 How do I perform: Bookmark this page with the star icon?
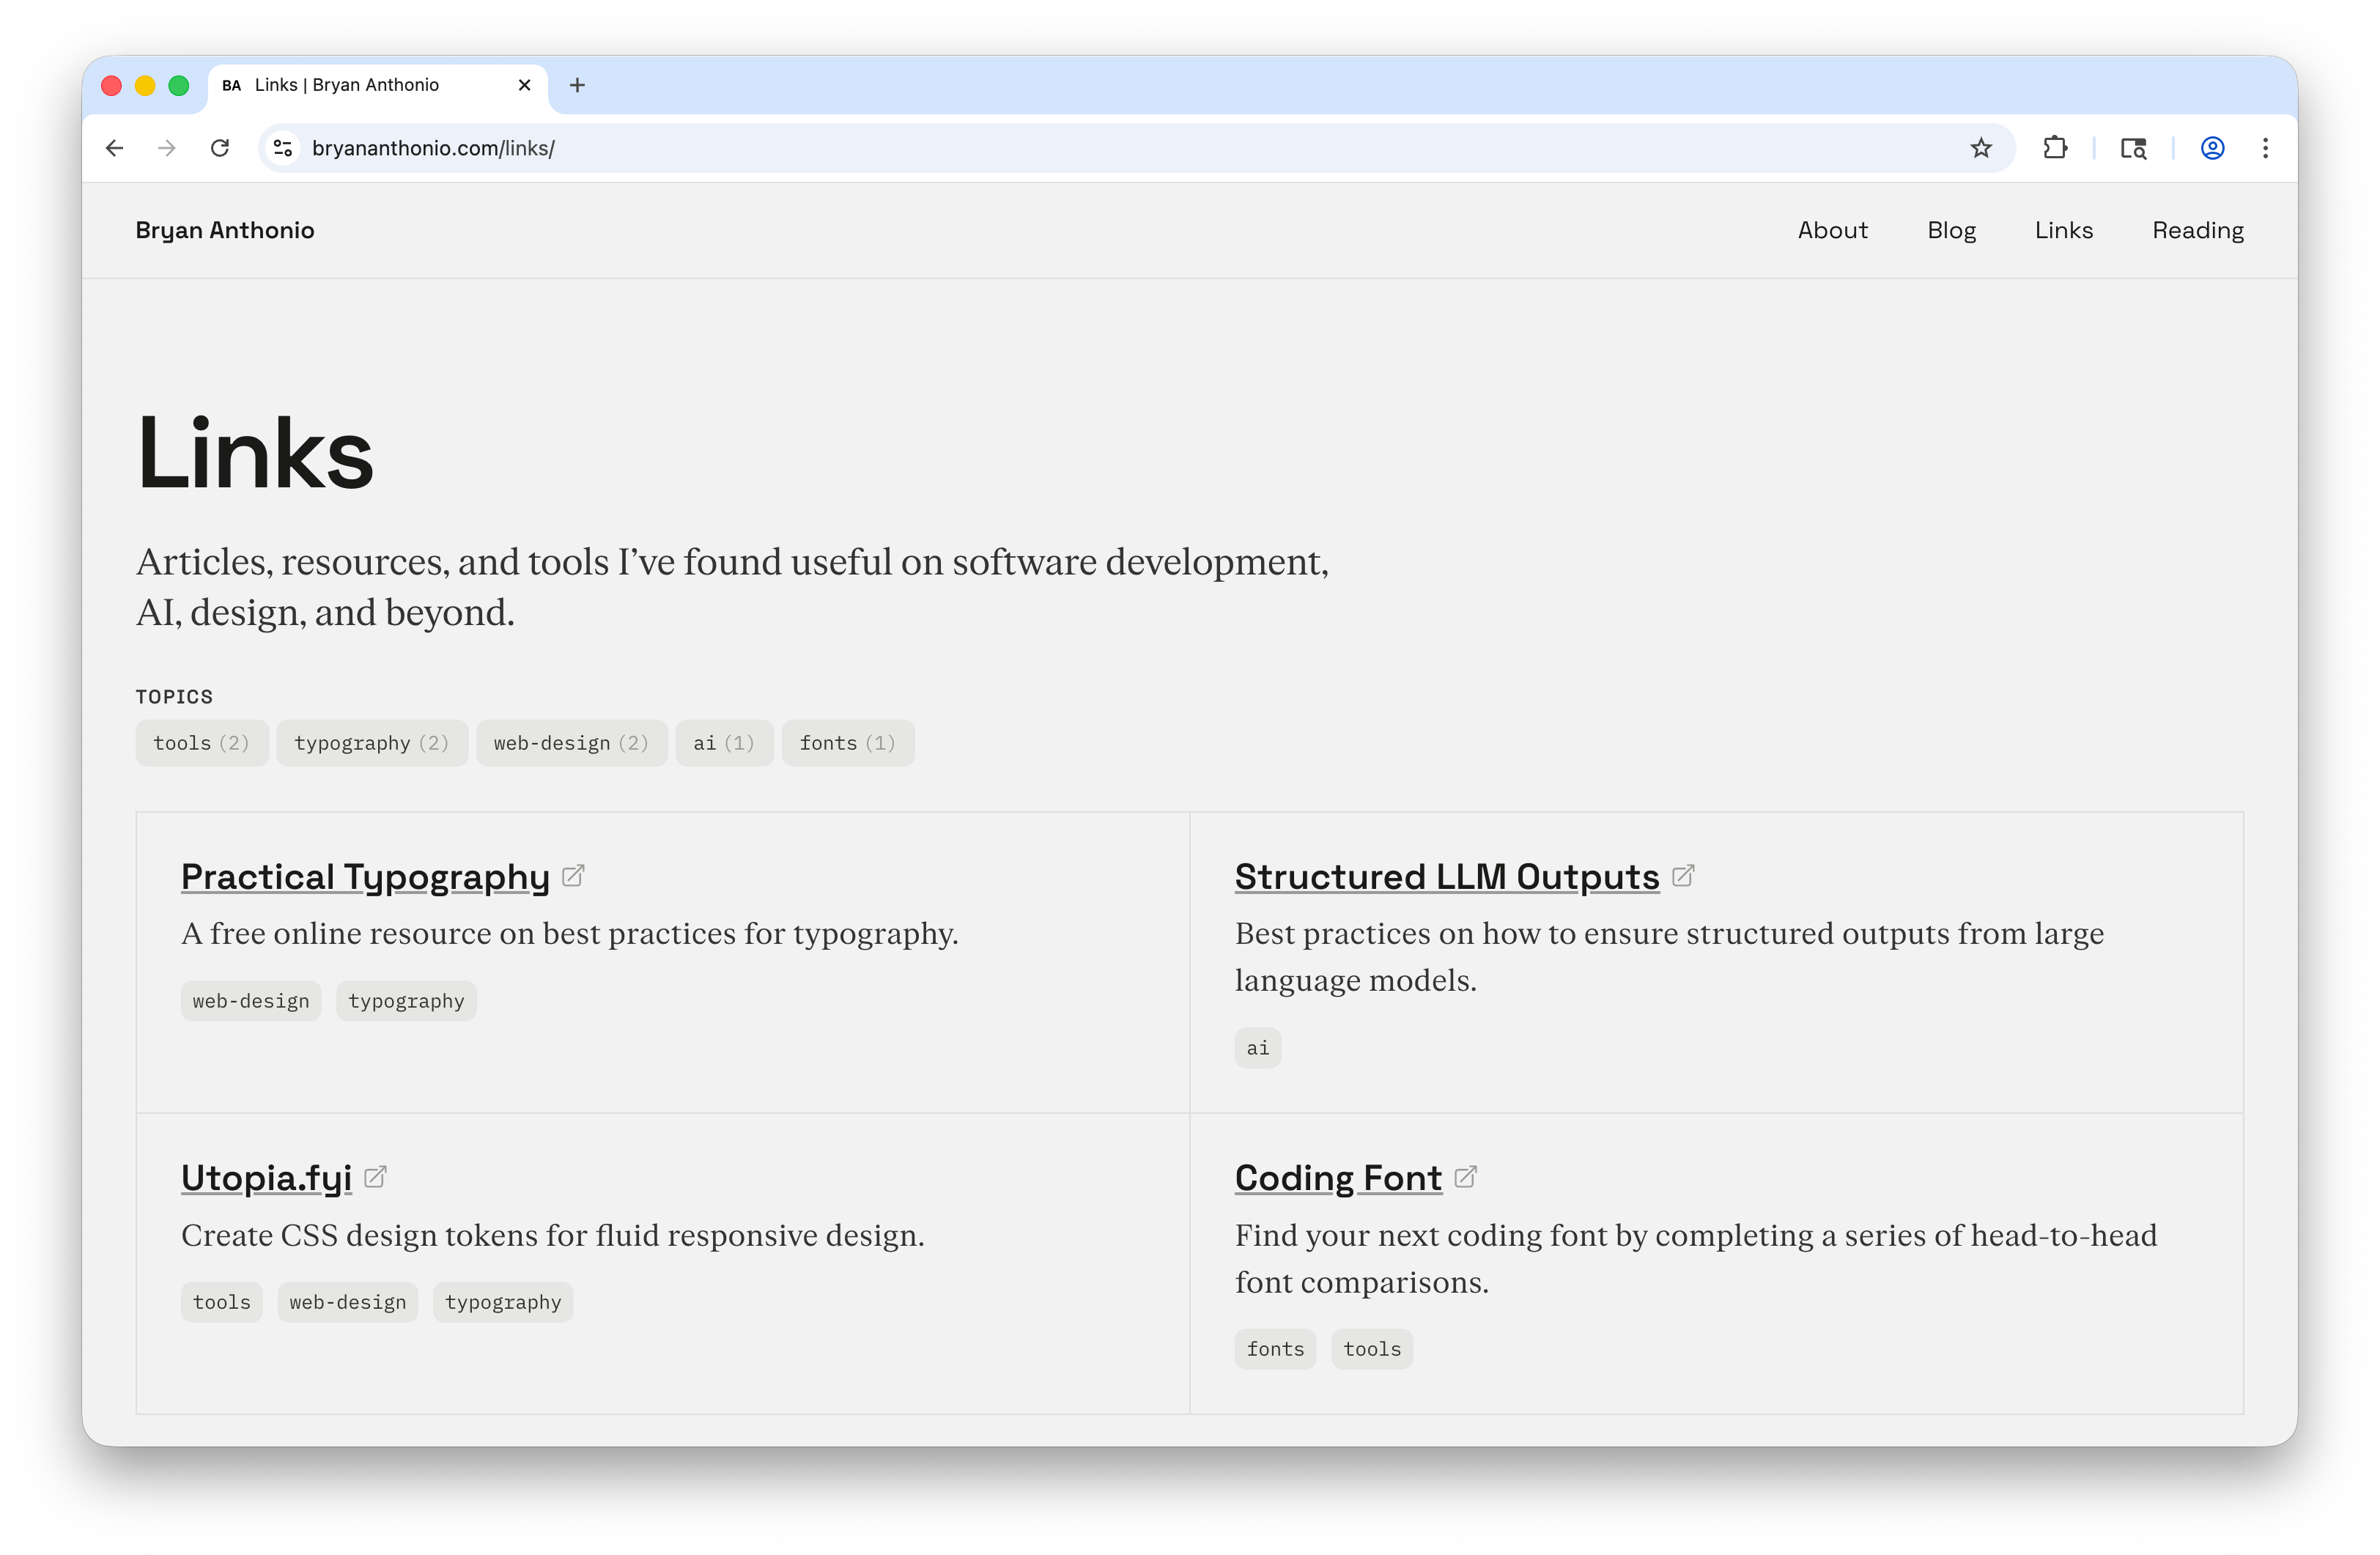1979,148
